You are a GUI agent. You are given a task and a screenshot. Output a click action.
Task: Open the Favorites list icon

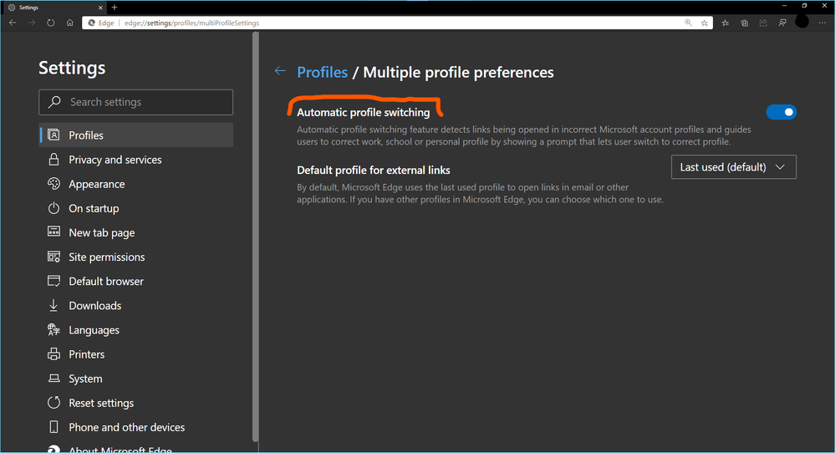pos(726,23)
